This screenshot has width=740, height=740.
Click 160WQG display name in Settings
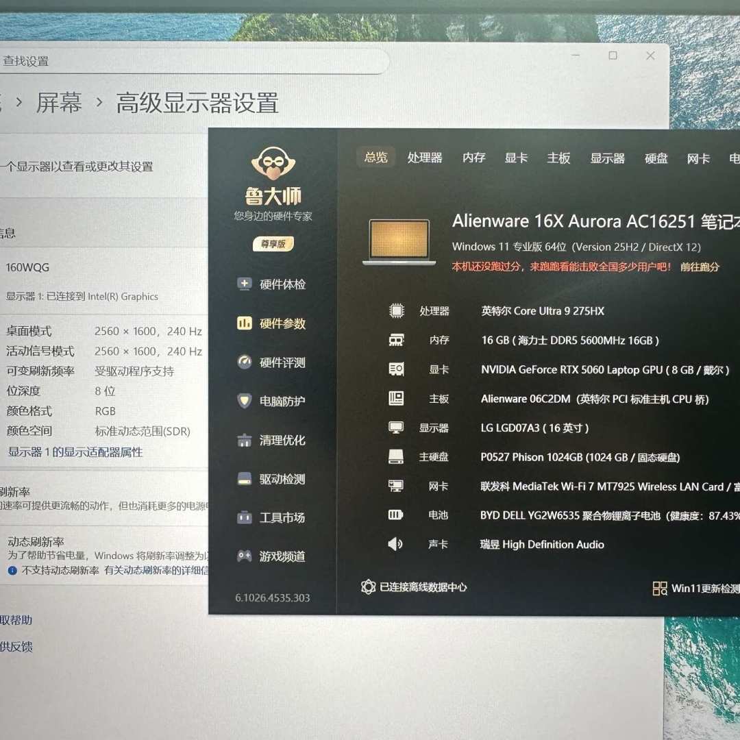27,267
